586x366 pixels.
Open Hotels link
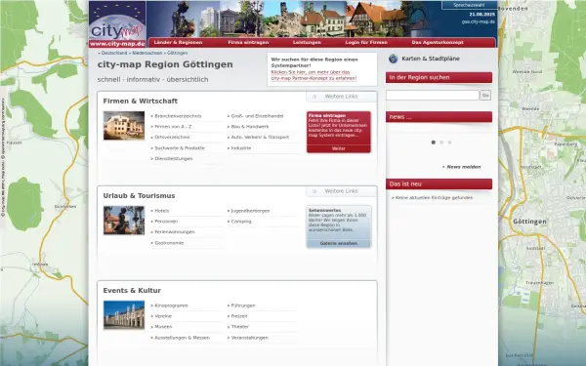(162, 211)
